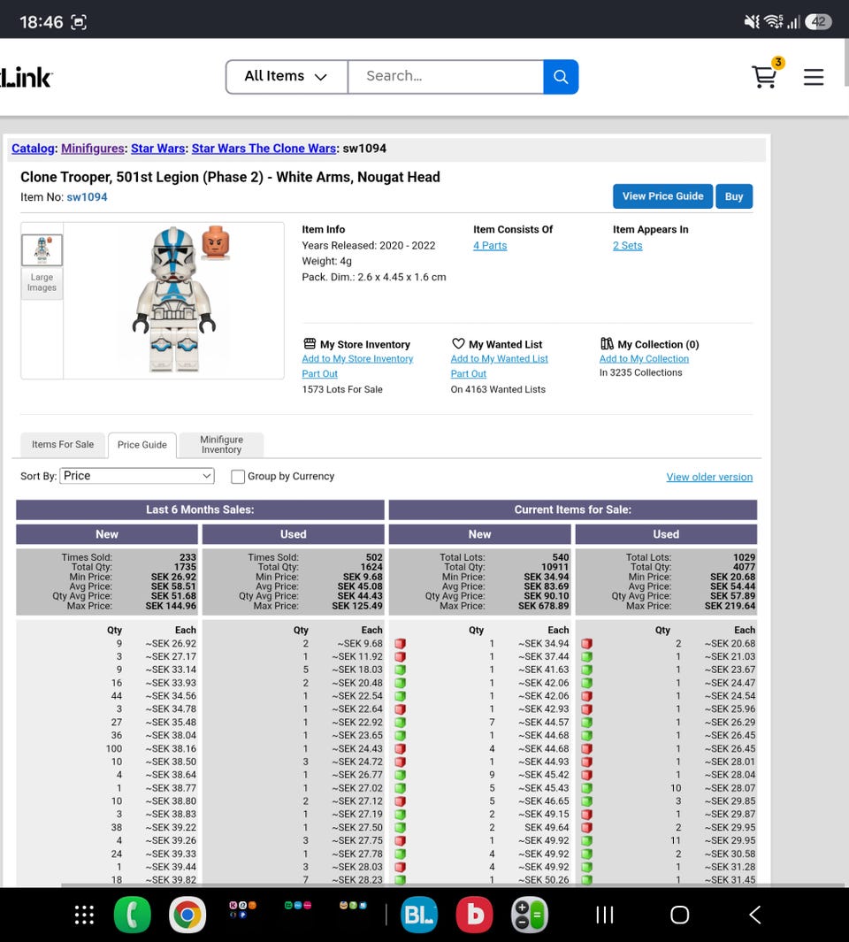Click Add to My Collection link
The image size is (849, 942).
pyautogui.click(x=644, y=358)
